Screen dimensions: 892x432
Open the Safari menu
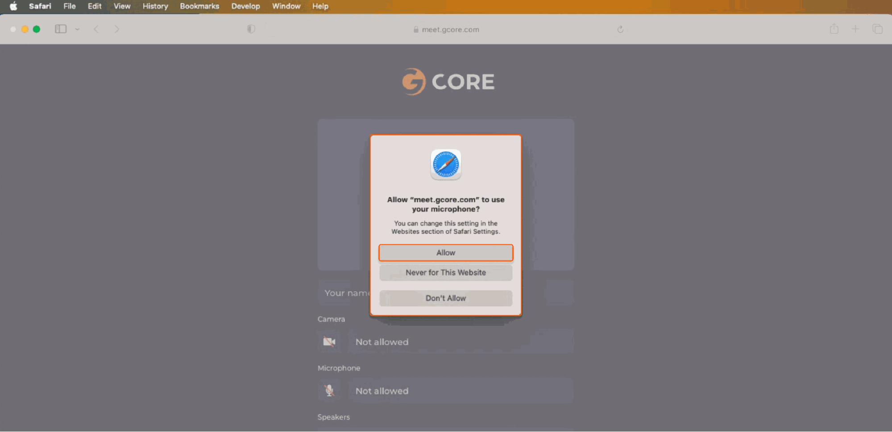(x=40, y=6)
